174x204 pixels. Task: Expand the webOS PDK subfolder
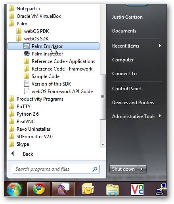click(x=33, y=31)
